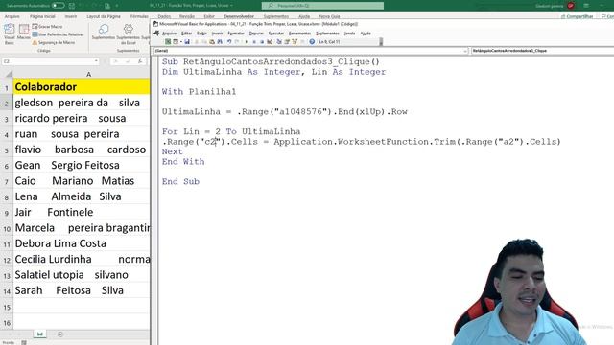
Task: Open Object Browser icon in the VBA toolbar
Action: point(295,42)
